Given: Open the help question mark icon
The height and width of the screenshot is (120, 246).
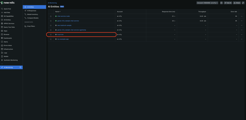Looking at the screenshot, I should pos(221,3).
